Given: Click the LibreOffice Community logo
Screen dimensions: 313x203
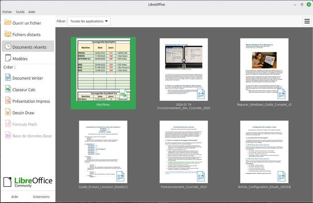Looking at the screenshot, I should pyautogui.click(x=29, y=181).
